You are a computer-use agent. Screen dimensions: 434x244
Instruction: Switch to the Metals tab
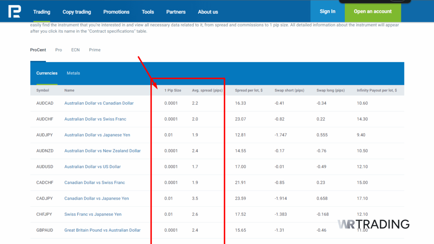[73, 73]
